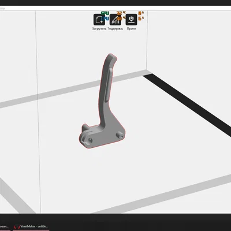The width and height of the screenshot is (231, 231).
Task: Open the Поддержки supports tool icon
Action: coord(115,20)
